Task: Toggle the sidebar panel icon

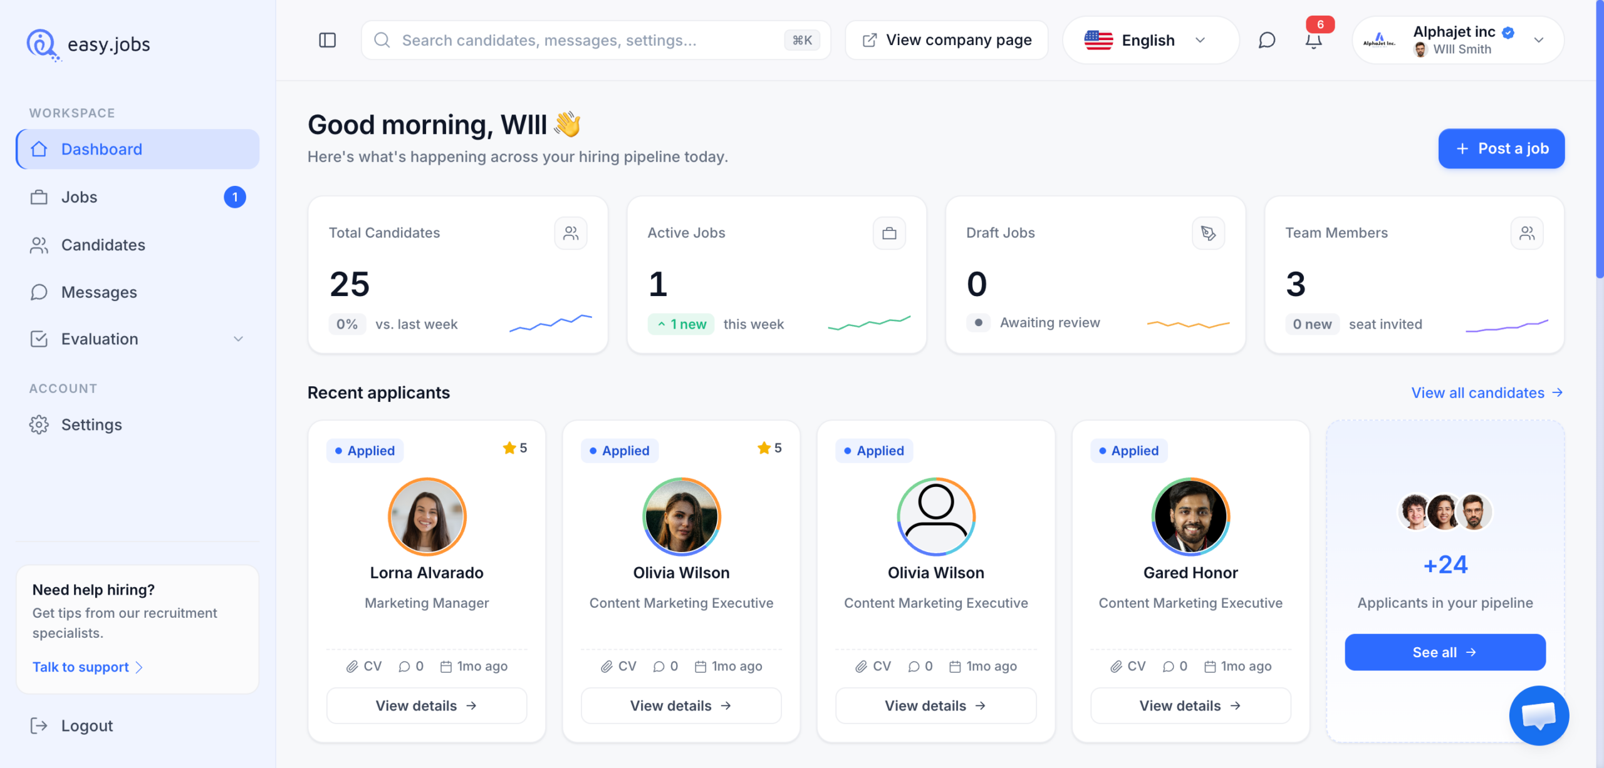Action: 327,40
